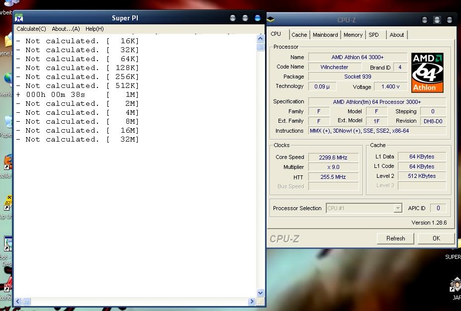Switch to the Mainboard tab in CPU-Z
This screenshot has height=311, width=461.
click(325, 35)
